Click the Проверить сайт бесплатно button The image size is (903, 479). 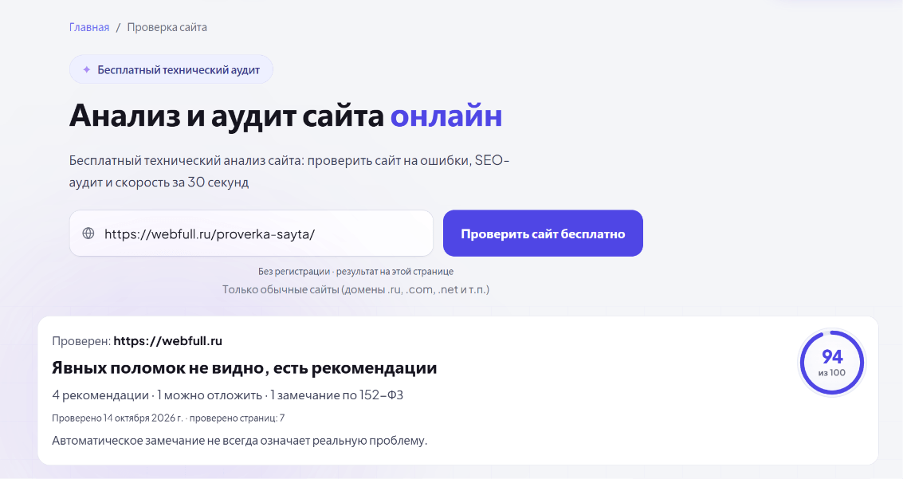point(543,234)
